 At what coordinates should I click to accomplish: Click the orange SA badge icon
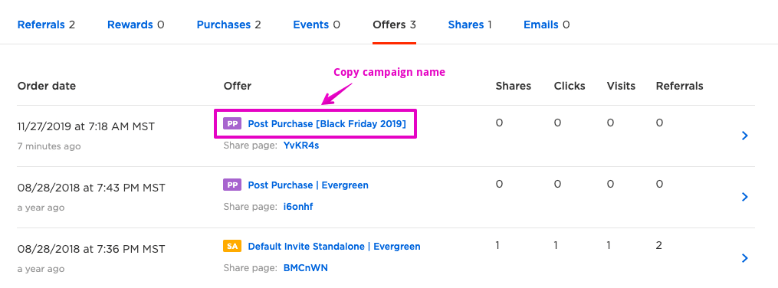(x=232, y=247)
